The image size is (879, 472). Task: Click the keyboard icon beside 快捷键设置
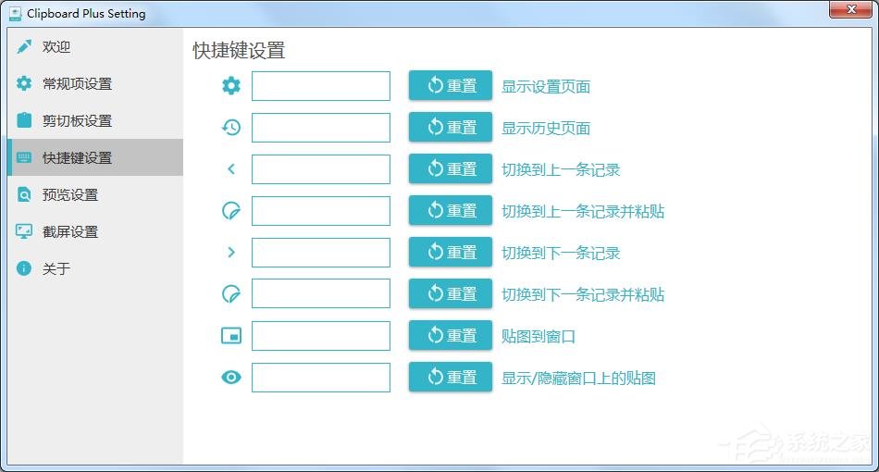[24, 157]
